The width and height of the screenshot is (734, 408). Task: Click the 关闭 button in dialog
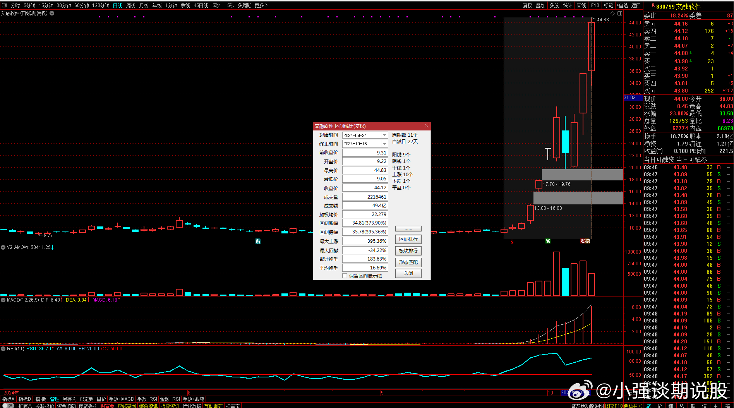pyautogui.click(x=408, y=273)
